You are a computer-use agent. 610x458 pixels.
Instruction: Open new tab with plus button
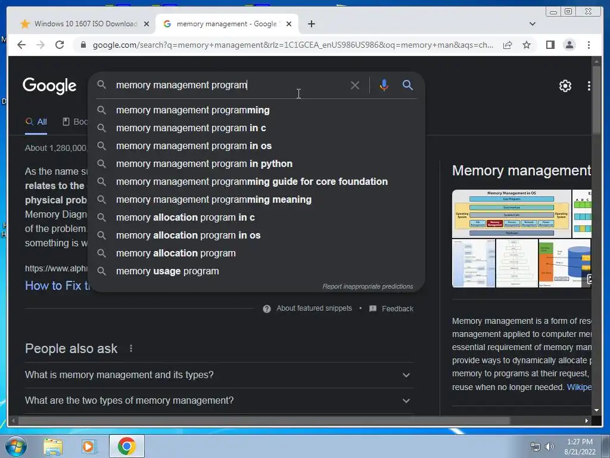pos(311,24)
